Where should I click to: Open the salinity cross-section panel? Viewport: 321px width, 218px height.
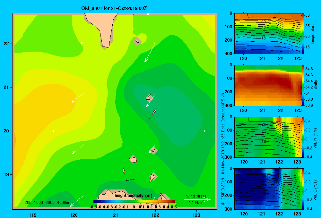[268, 85]
